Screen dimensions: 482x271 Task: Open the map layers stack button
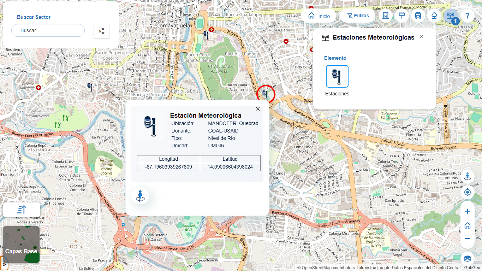click(468, 258)
